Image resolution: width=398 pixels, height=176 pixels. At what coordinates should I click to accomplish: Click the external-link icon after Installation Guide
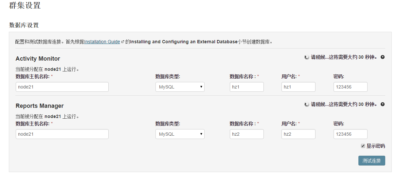click(x=123, y=42)
